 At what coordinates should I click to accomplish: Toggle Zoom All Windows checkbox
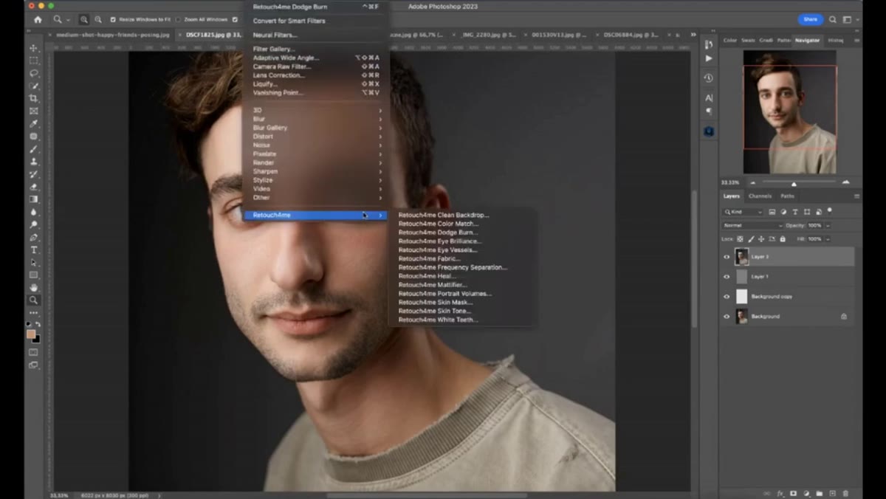click(x=177, y=19)
